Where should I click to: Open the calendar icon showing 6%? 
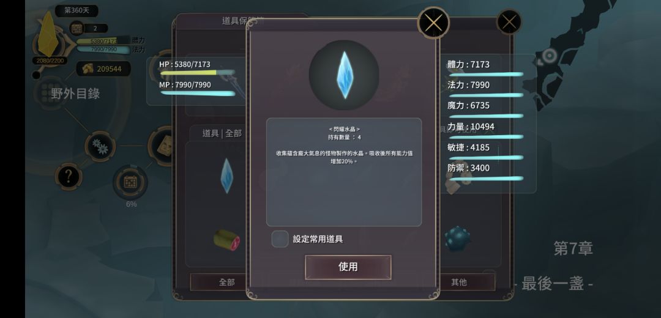(130, 182)
